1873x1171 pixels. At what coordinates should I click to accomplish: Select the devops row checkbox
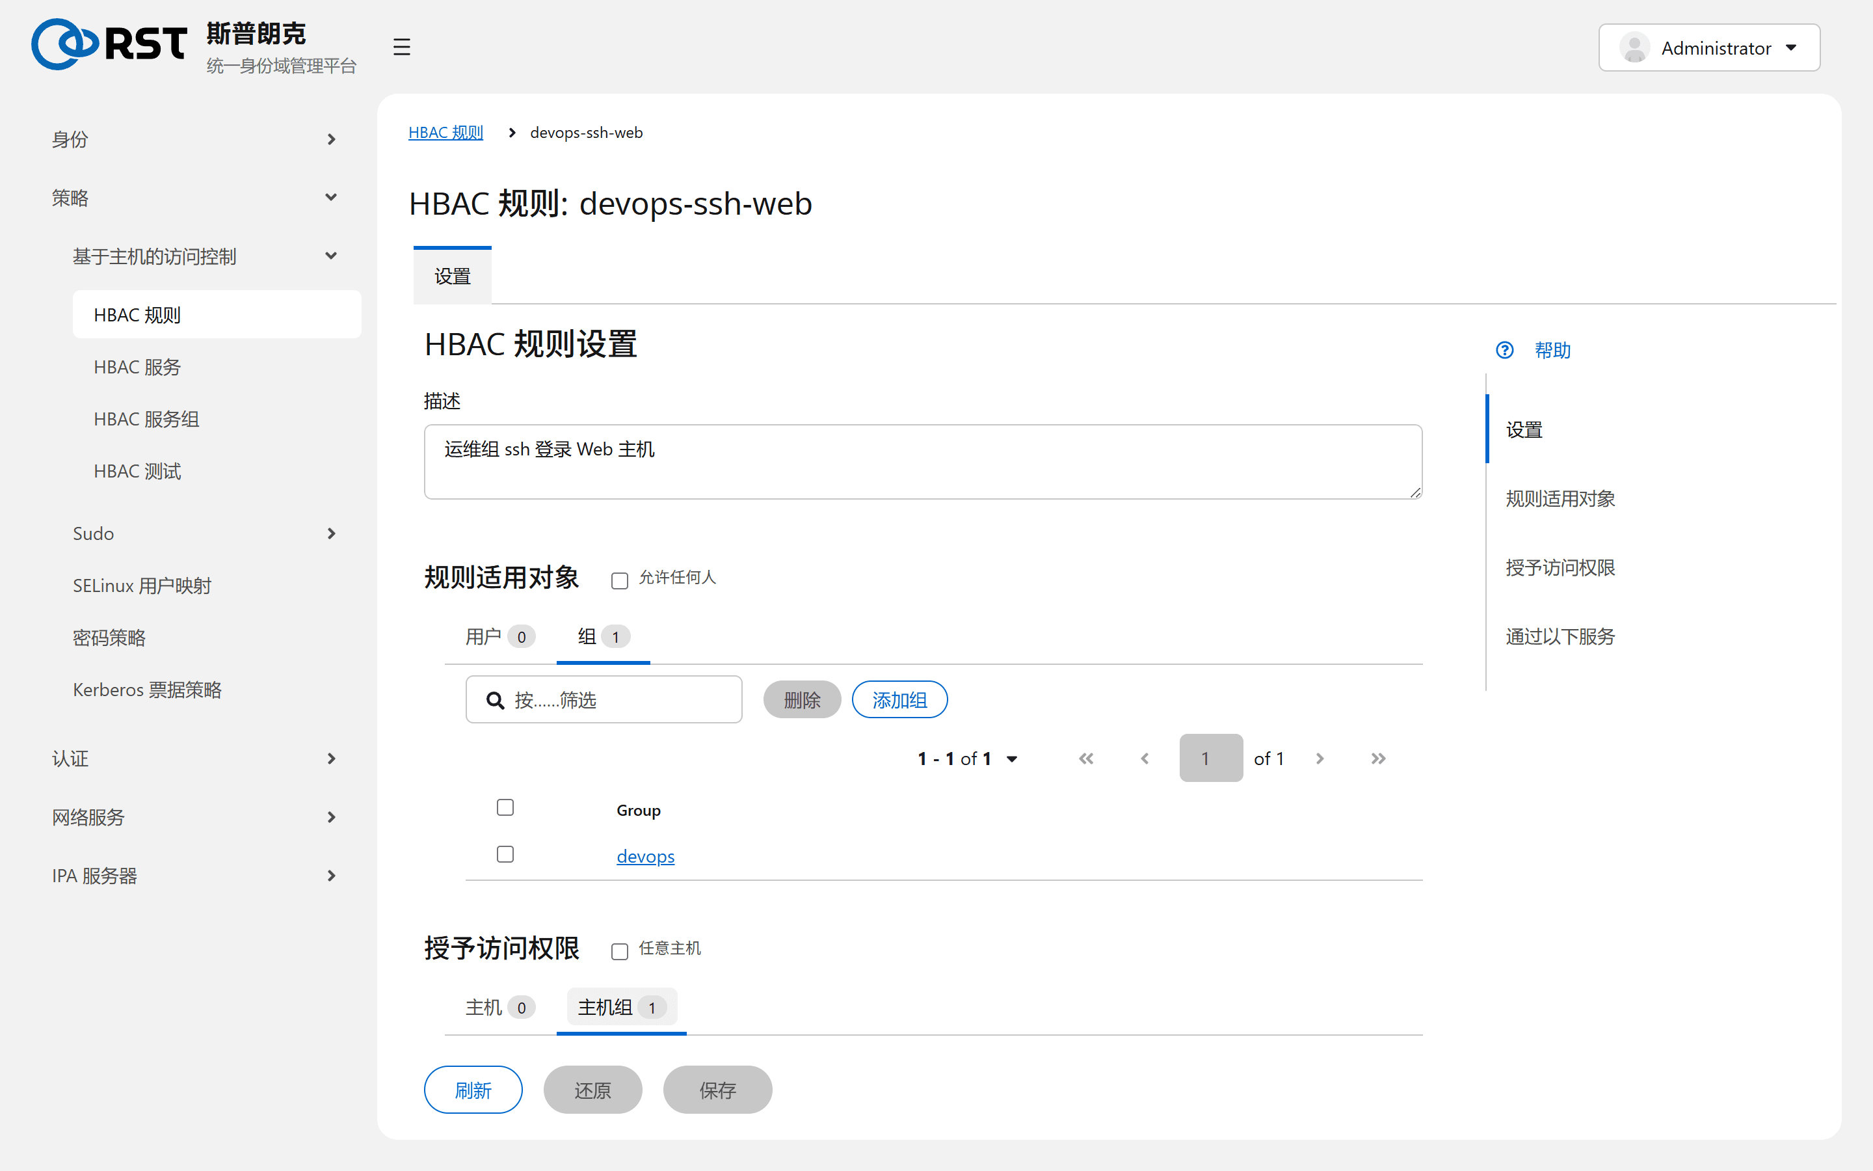click(505, 854)
